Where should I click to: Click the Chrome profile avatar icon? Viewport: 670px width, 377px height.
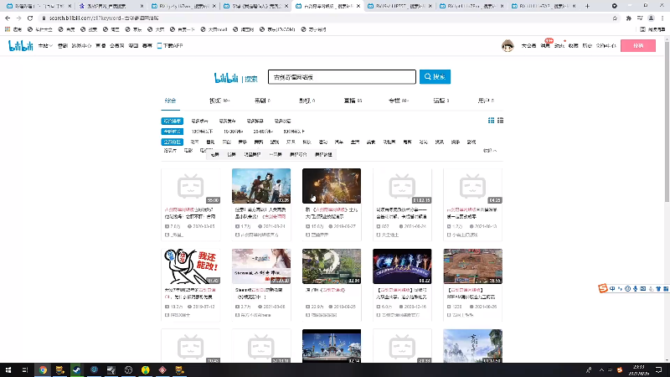click(x=652, y=18)
